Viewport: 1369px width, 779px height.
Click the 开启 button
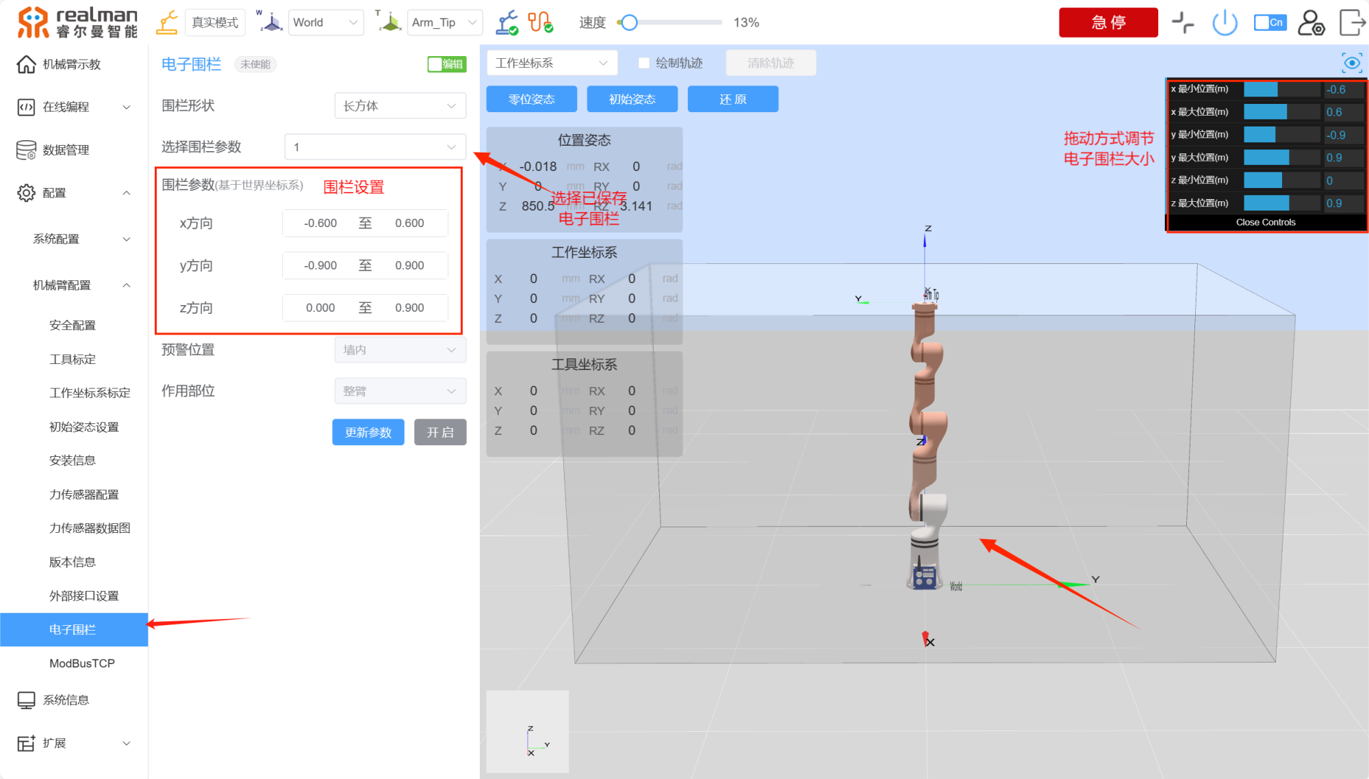coord(440,432)
